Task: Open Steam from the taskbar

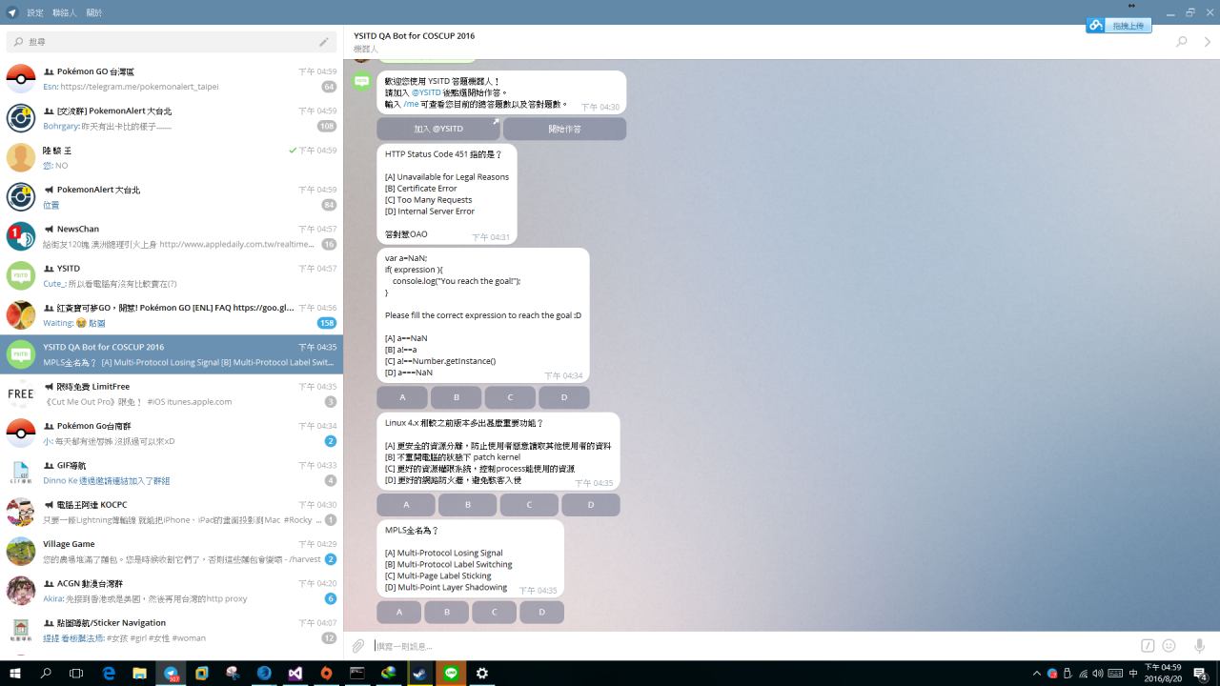Action: (x=419, y=673)
